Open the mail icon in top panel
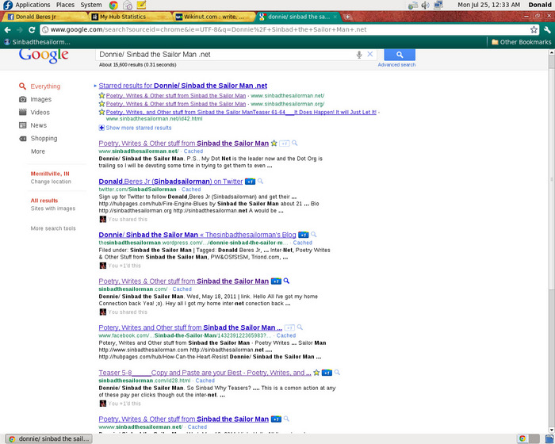The height and width of the screenshot is (444, 555). (128, 5)
